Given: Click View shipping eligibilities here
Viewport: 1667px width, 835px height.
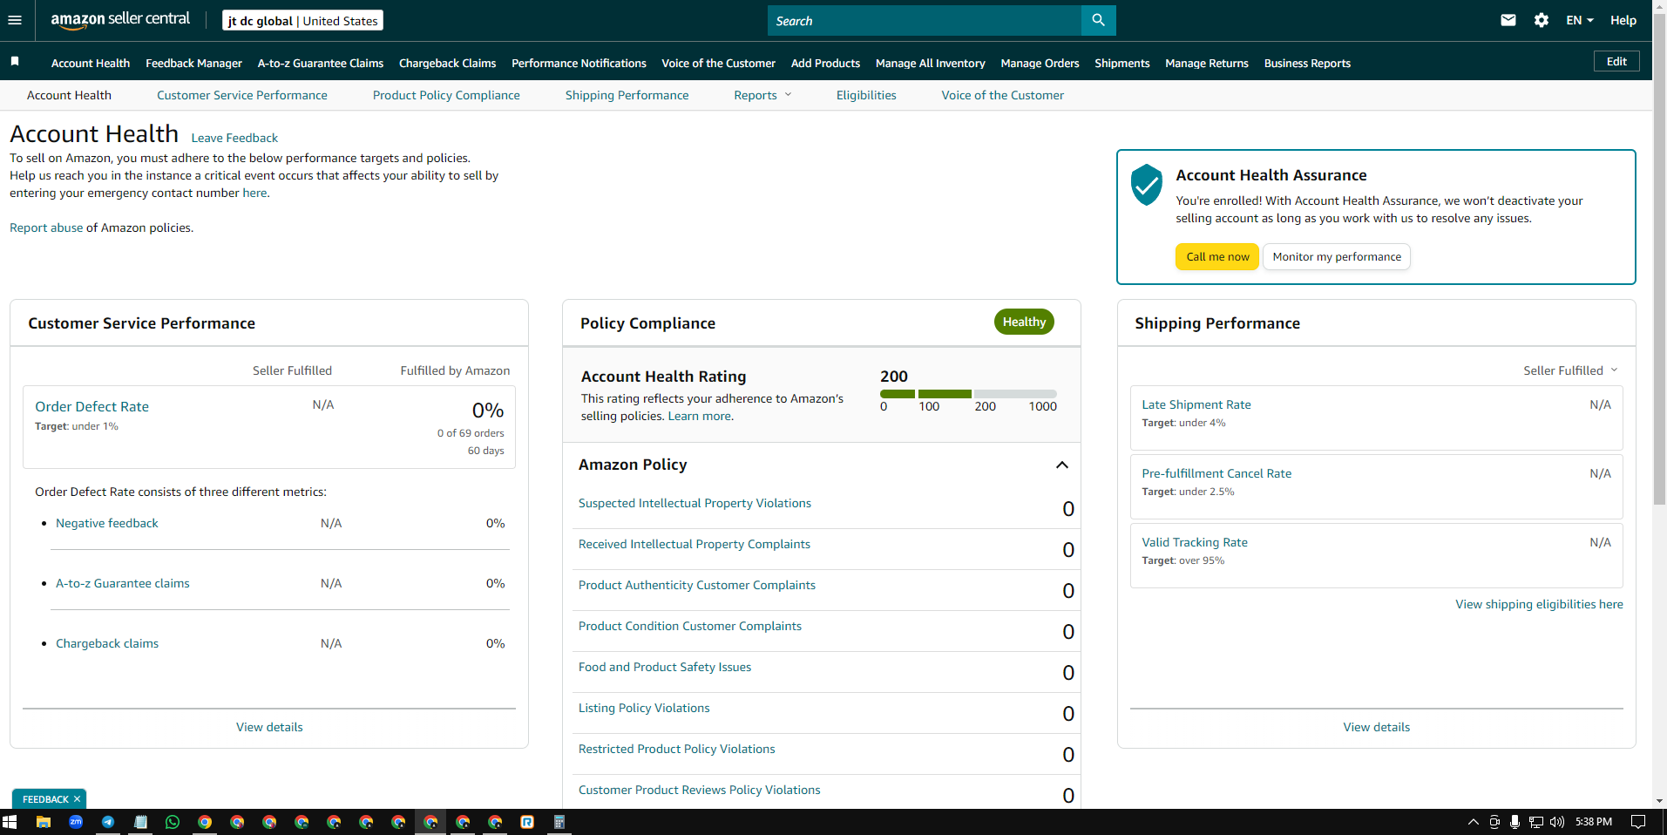Looking at the screenshot, I should tap(1539, 604).
